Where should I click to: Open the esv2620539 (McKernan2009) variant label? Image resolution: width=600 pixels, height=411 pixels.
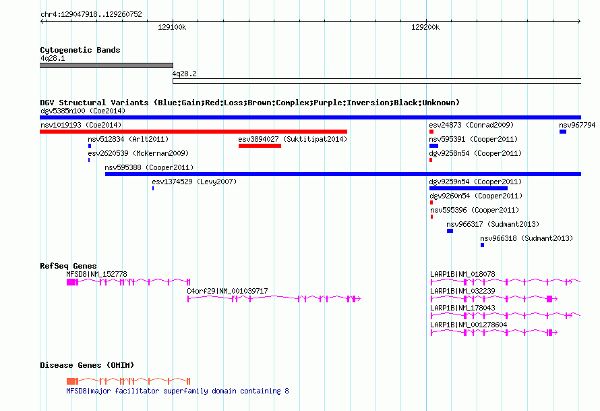pos(138,153)
